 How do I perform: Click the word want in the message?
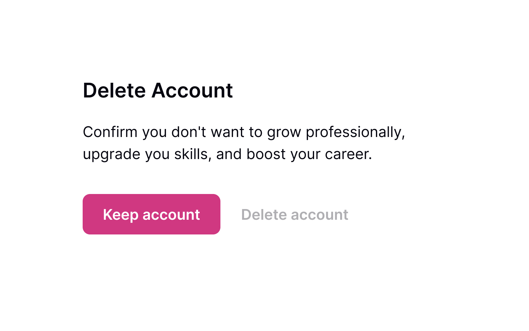click(x=227, y=132)
